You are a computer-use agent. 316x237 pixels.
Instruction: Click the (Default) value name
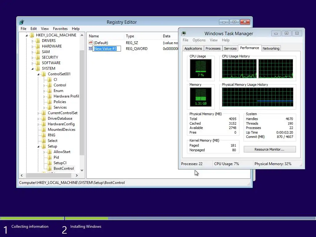[x=101, y=43]
